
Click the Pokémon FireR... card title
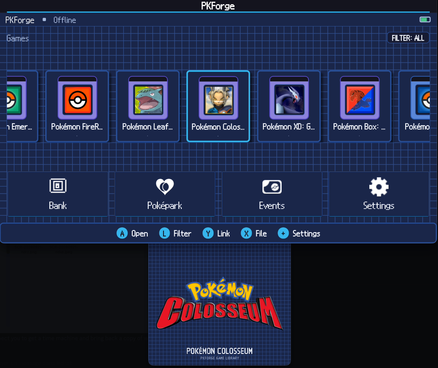pyautogui.click(x=77, y=127)
